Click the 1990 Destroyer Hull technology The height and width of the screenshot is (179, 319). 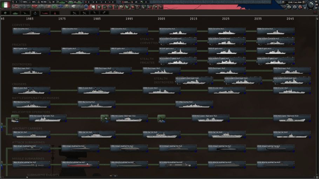pos(113,70)
